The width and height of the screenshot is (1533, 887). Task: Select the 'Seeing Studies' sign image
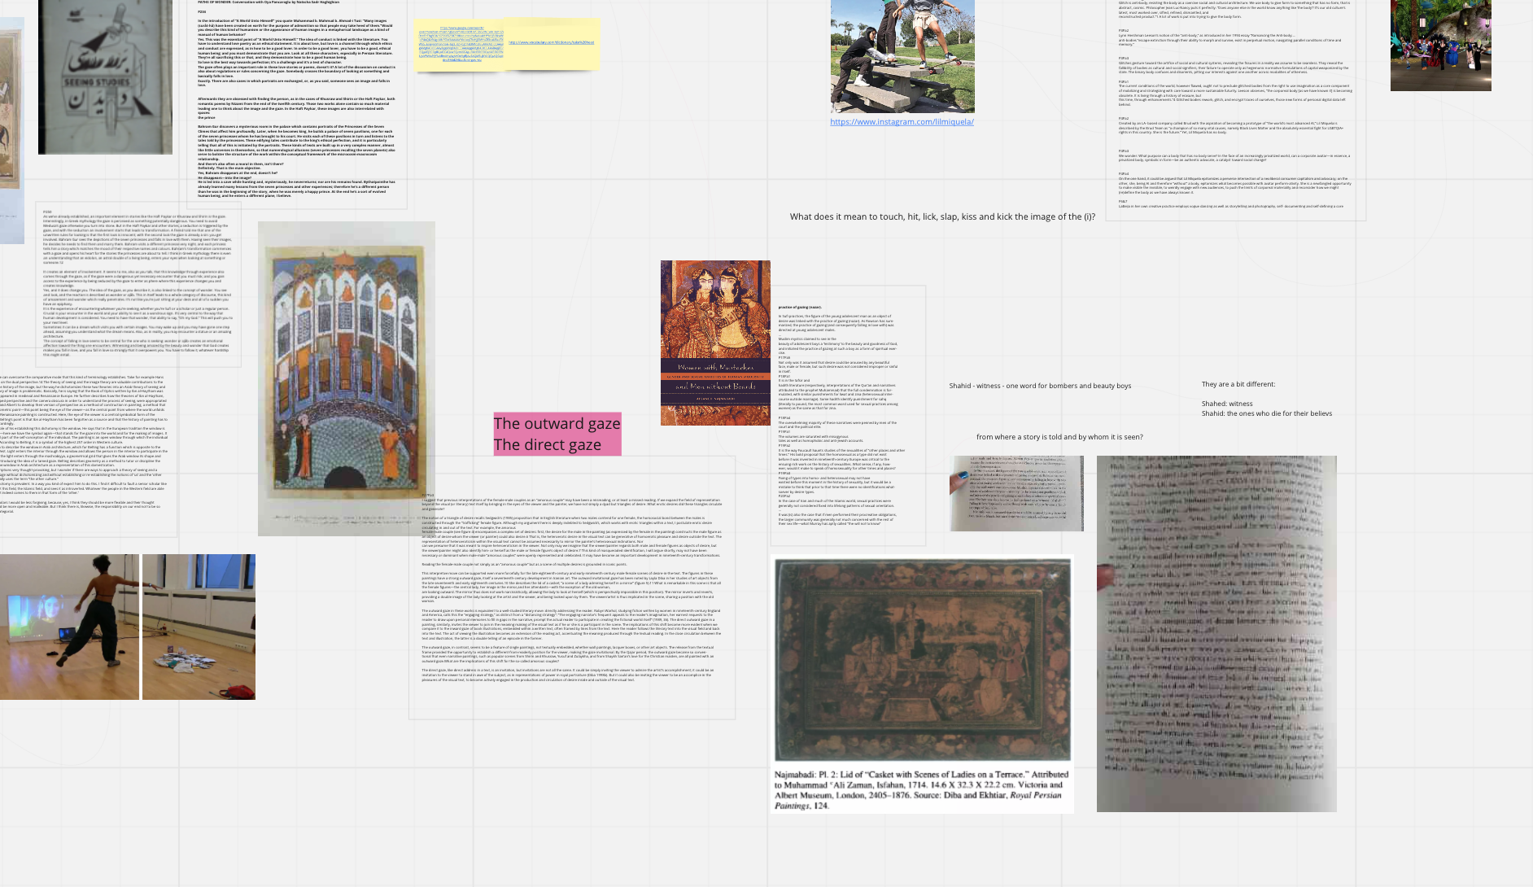(105, 77)
